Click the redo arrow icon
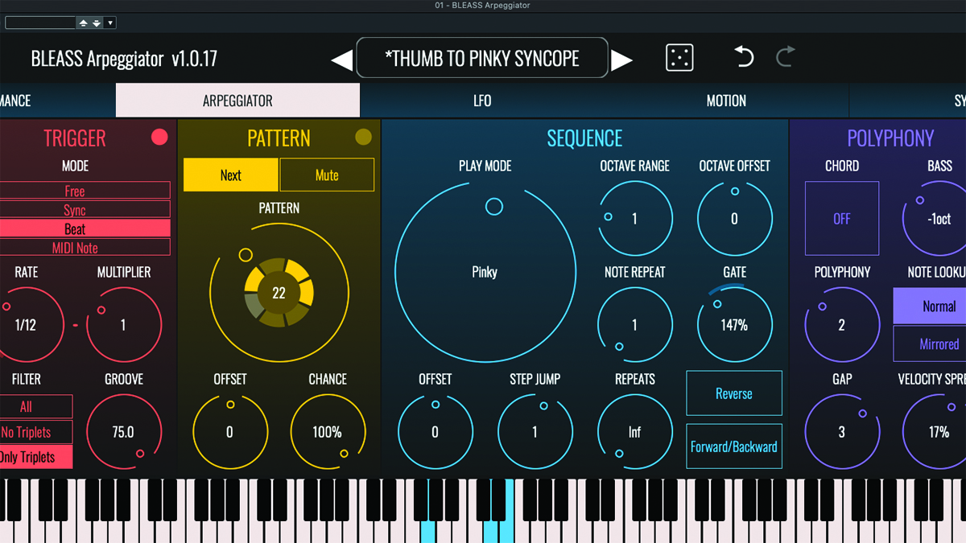The image size is (966, 543). [x=784, y=57]
